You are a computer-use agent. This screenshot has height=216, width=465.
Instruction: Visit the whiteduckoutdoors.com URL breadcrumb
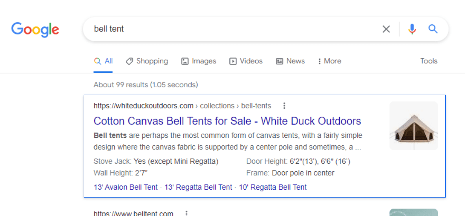(x=182, y=106)
